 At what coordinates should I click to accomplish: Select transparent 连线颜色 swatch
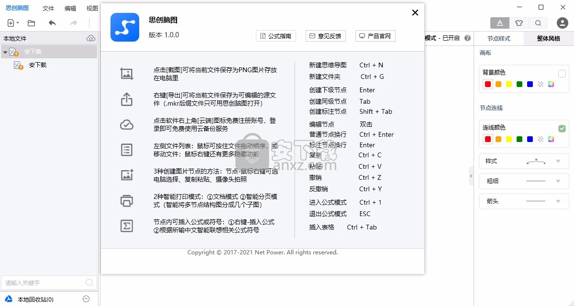tap(541, 140)
